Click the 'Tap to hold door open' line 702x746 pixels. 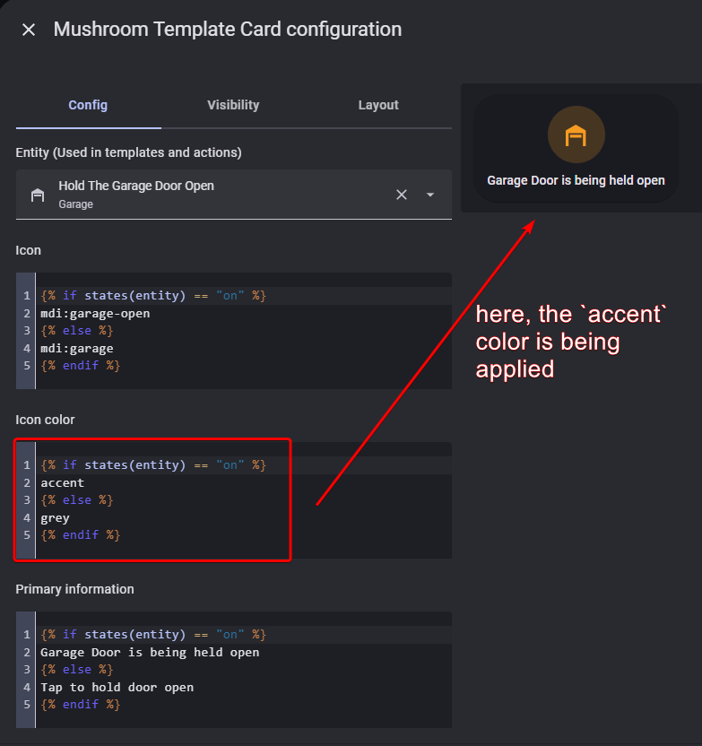click(117, 688)
